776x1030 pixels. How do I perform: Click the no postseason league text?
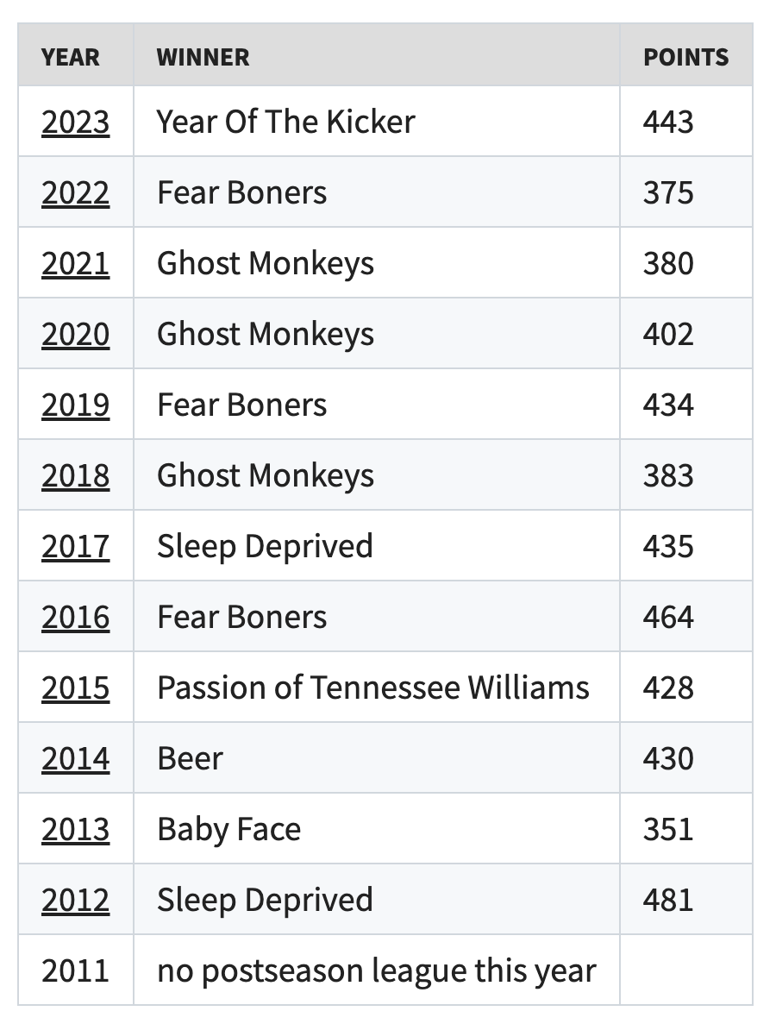pos(376,970)
